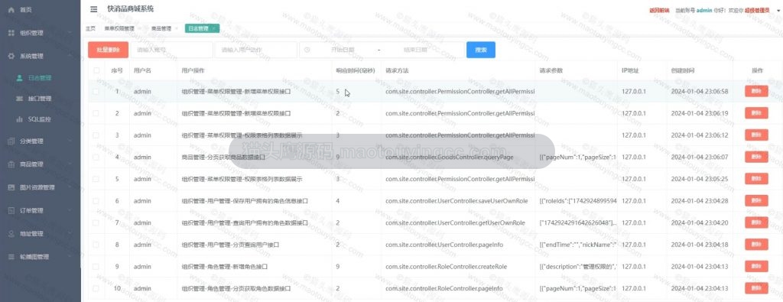Click the clock icon in date range picker
This screenshot has height=302, width=783.
(307, 50)
